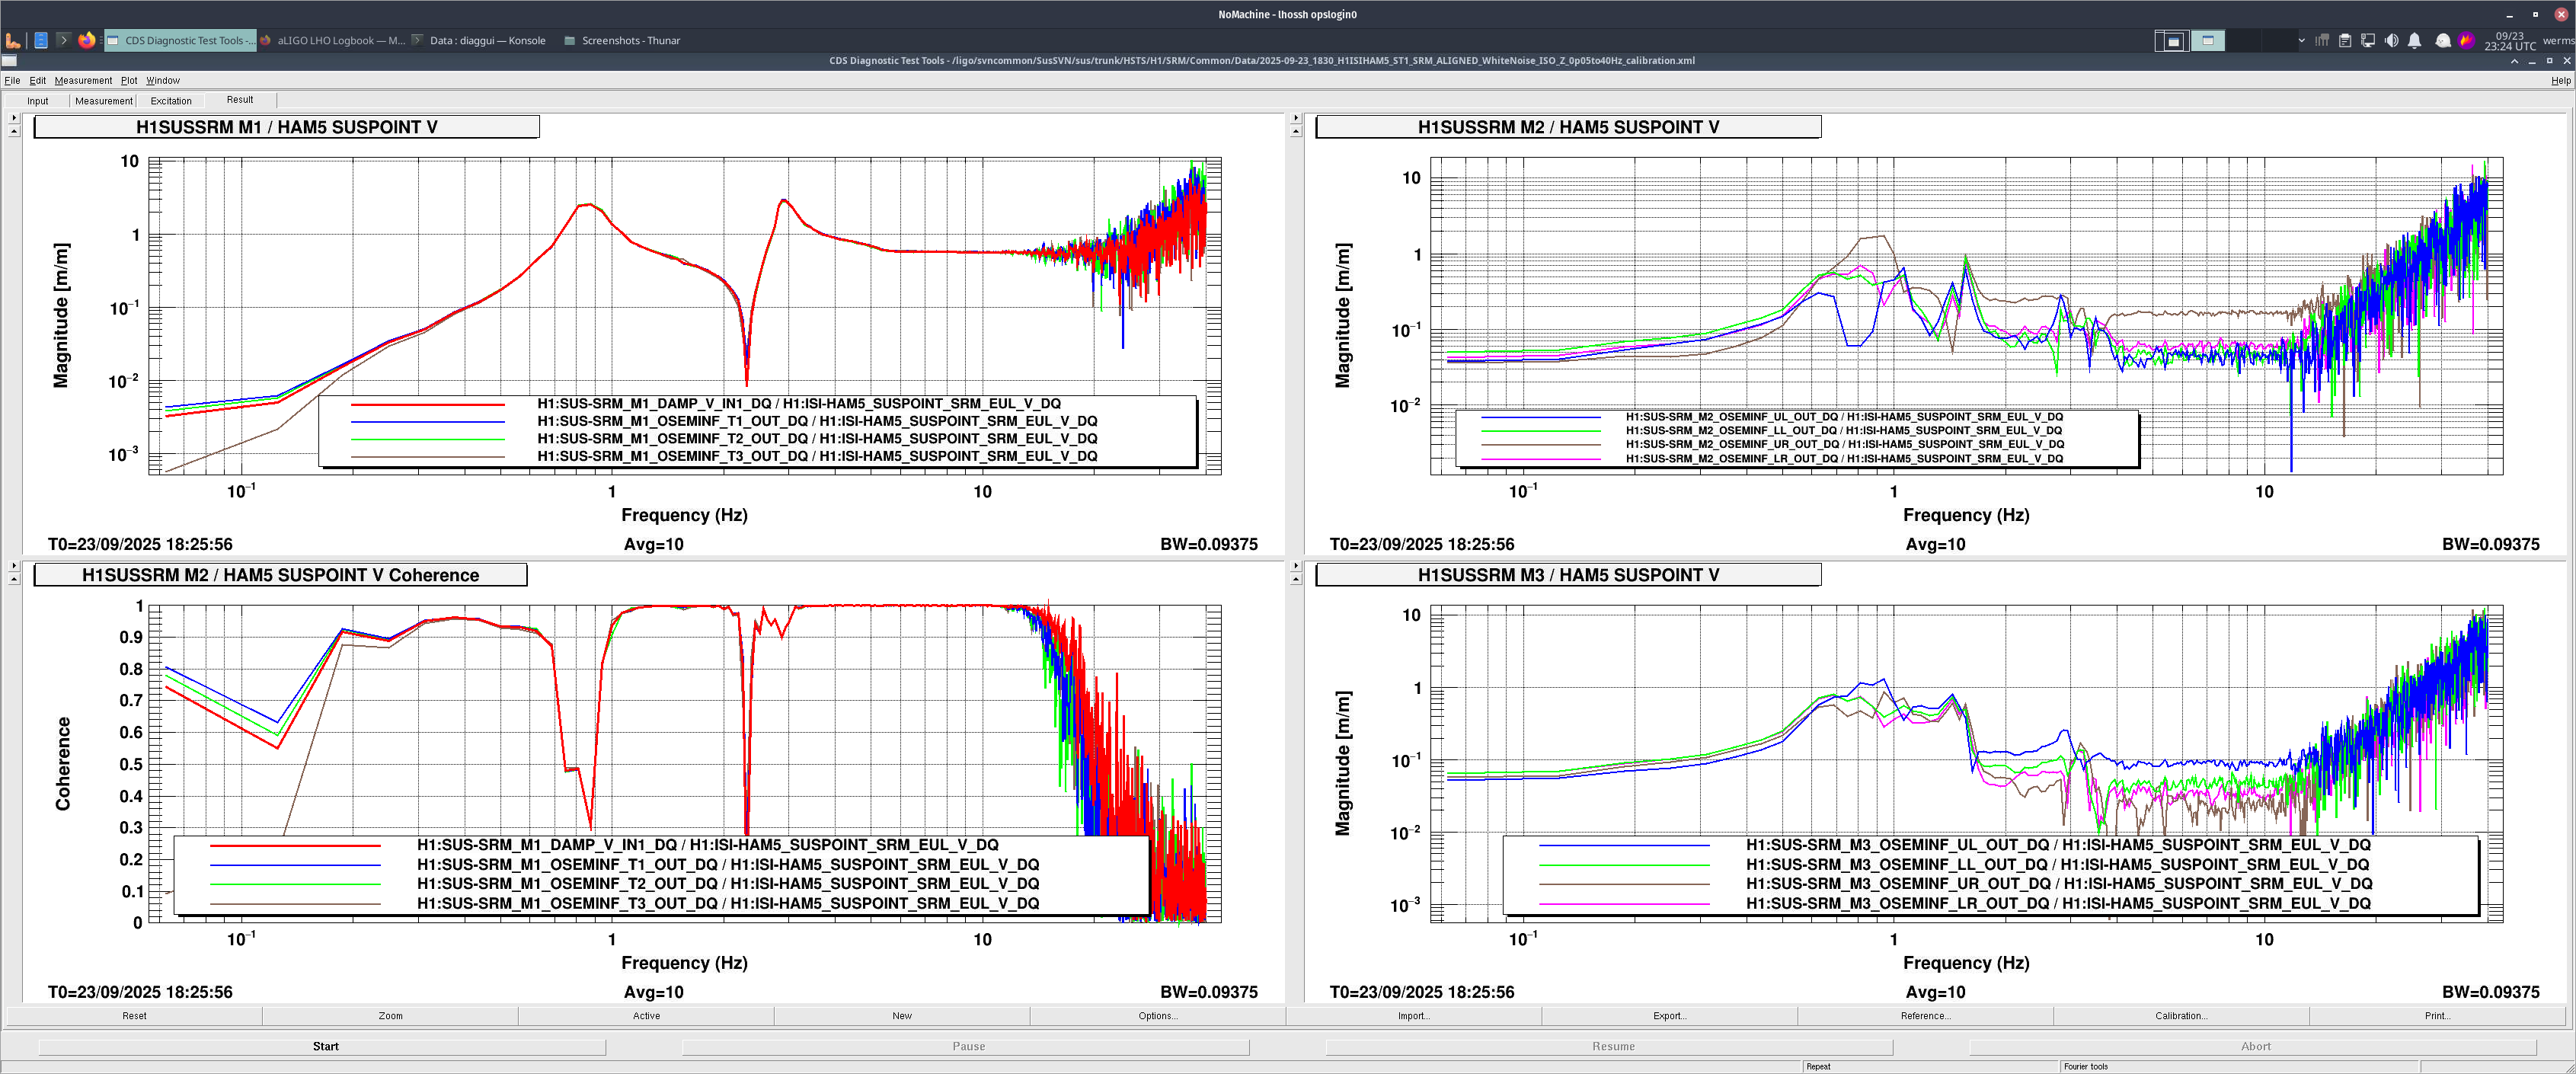Expand options arrow on M2 Coherence plot

point(14,566)
